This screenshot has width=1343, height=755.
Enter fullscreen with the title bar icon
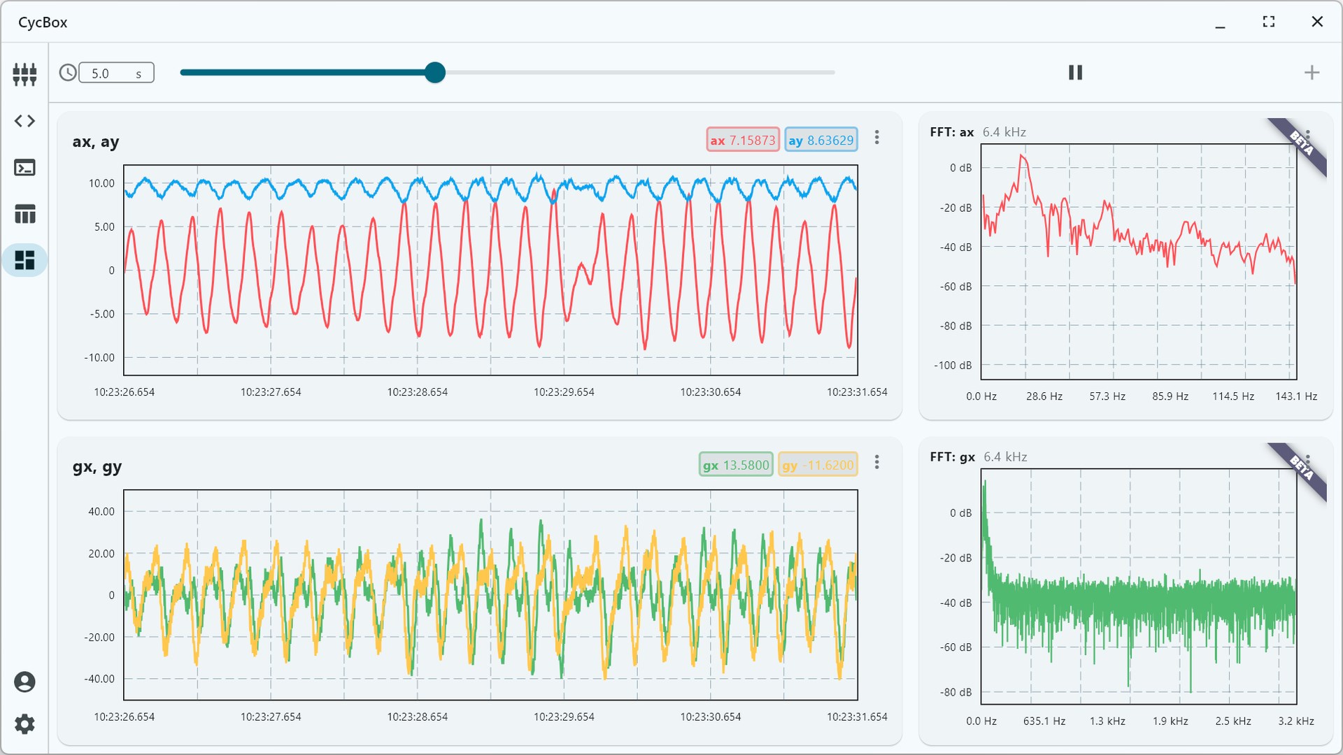click(1268, 22)
